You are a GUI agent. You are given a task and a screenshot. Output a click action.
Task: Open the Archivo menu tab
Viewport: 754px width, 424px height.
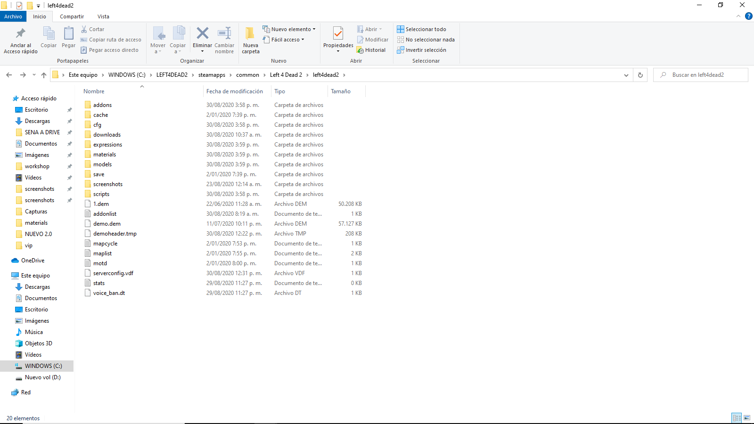[x=13, y=16]
